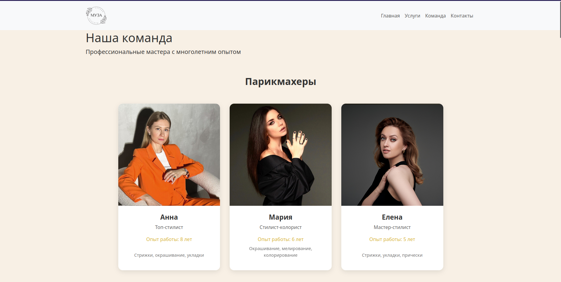Select the name Анна on the card
This screenshot has height=282, width=561.
point(169,217)
